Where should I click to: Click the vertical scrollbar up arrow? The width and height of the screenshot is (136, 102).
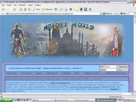click(135, 16)
